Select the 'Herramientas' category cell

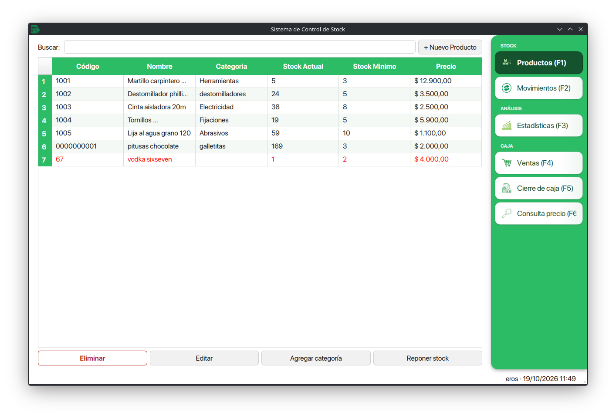(231, 81)
